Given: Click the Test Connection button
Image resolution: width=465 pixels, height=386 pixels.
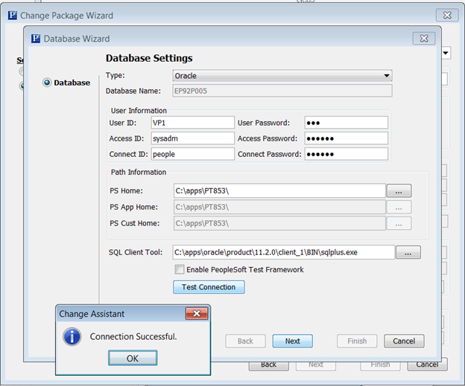Looking at the screenshot, I should point(209,287).
